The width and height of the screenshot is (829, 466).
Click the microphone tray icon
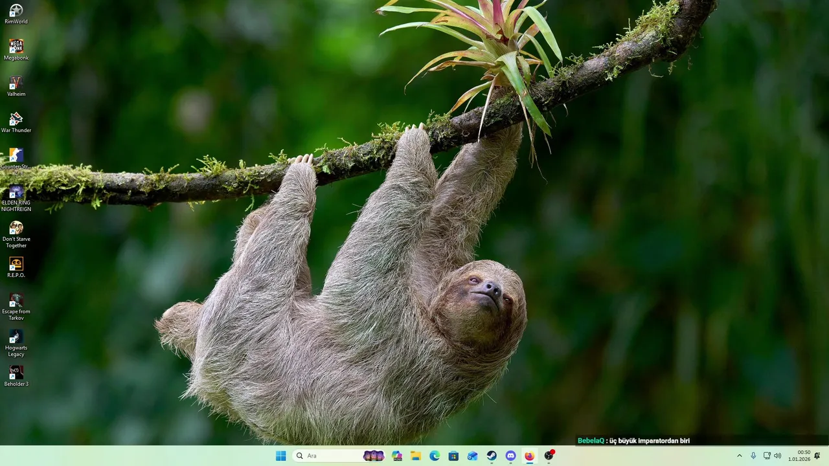coord(753,456)
